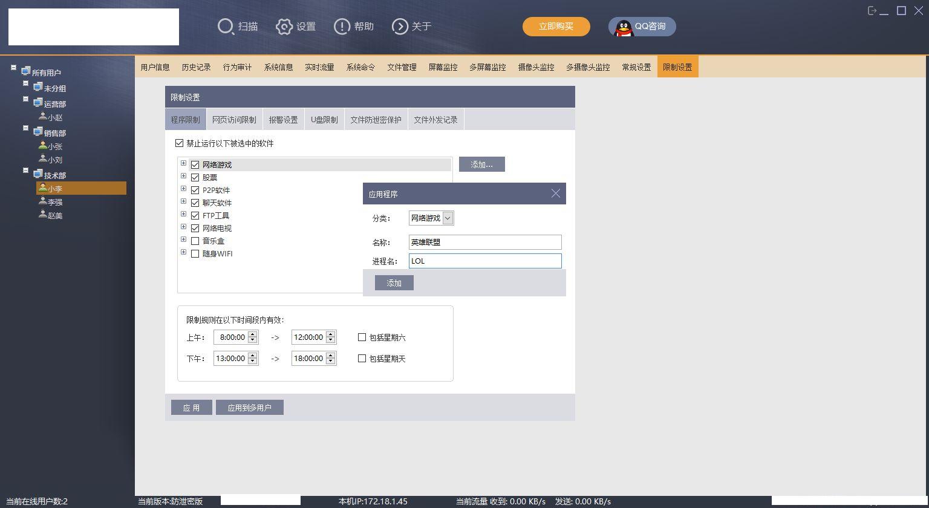Screen dimensions: 929x508
Task: Increase the 8:00:00 time with the stepper
Action: tap(252, 334)
